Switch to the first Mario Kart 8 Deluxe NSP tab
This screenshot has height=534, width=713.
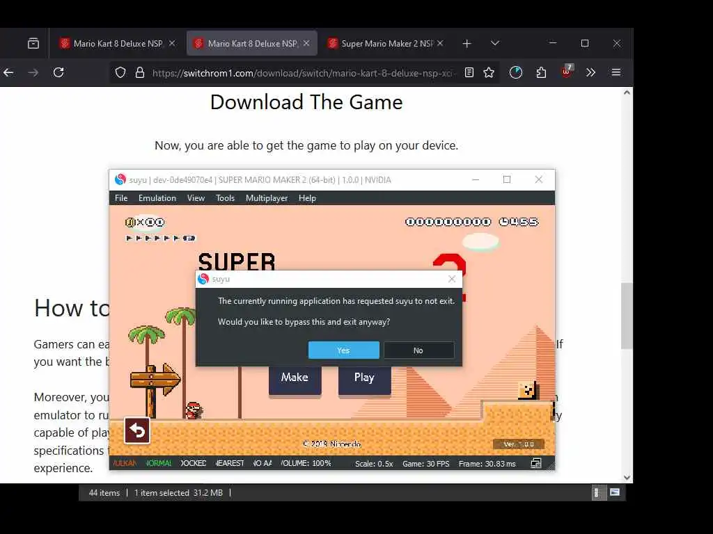click(116, 44)
